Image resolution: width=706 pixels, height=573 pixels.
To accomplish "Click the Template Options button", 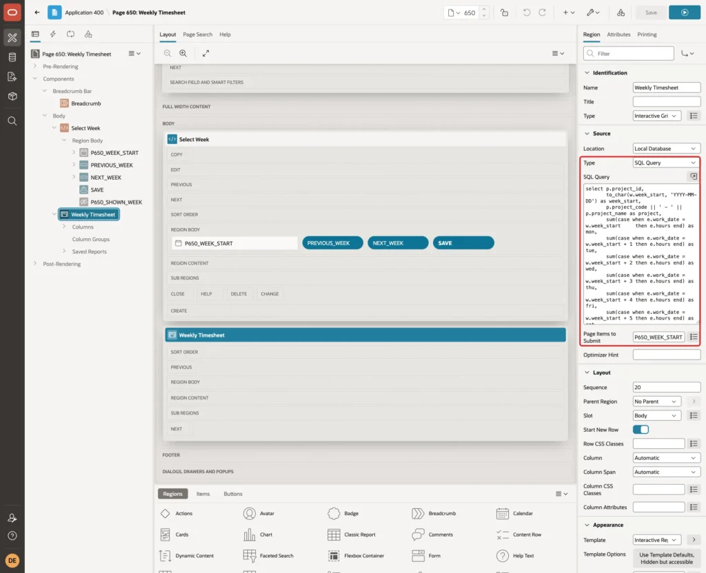I will [666, 558].
